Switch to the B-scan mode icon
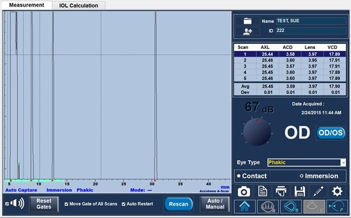The height and width of the screenshot is (218, 351). [x=291, y=206]
